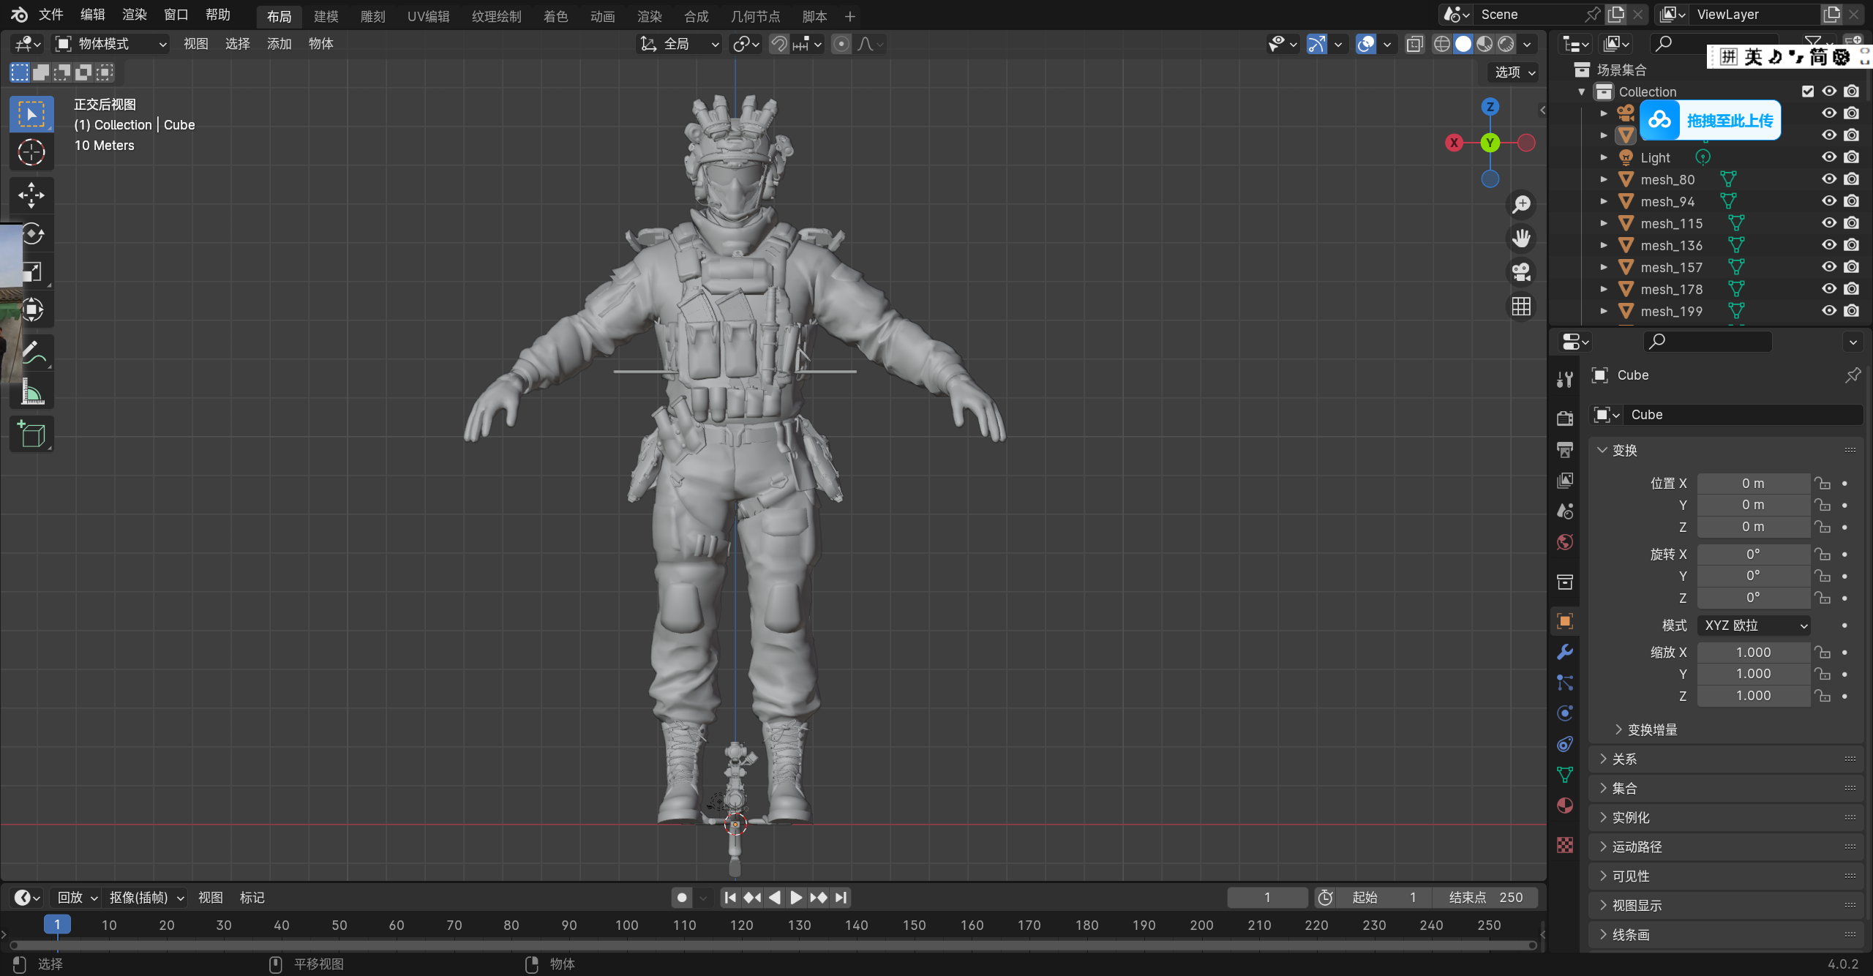Open the Material properties tab
This screenshot has width=1873, height=976.
click(1565, 805)
